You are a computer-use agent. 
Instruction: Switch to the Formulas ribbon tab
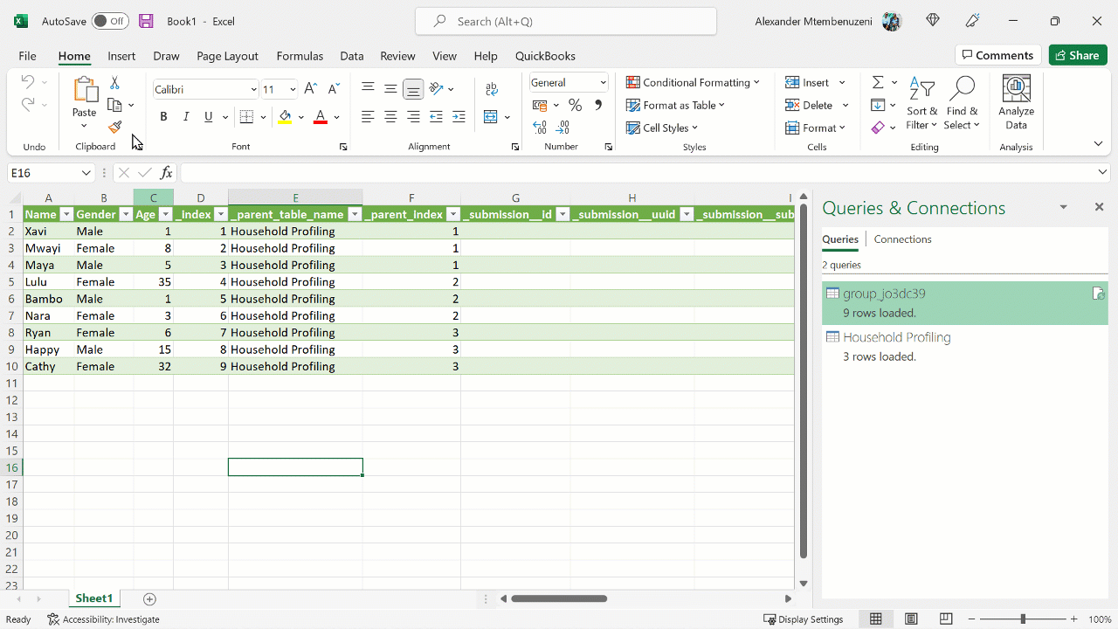300,55
